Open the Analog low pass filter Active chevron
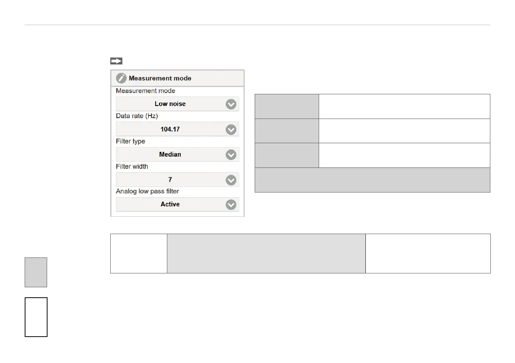Screen dimensions: 515x363 point(231,205)
